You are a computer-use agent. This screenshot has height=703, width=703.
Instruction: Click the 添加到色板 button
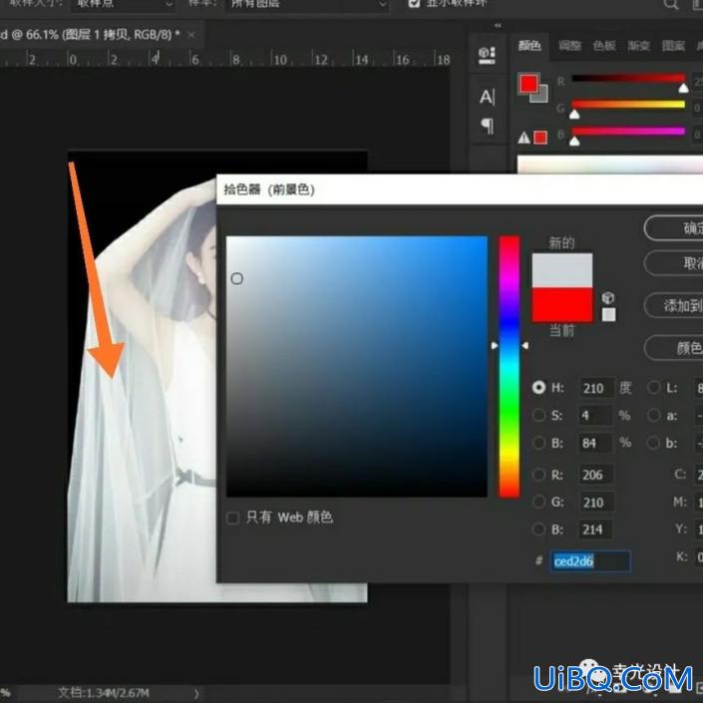tap(674, 305)
